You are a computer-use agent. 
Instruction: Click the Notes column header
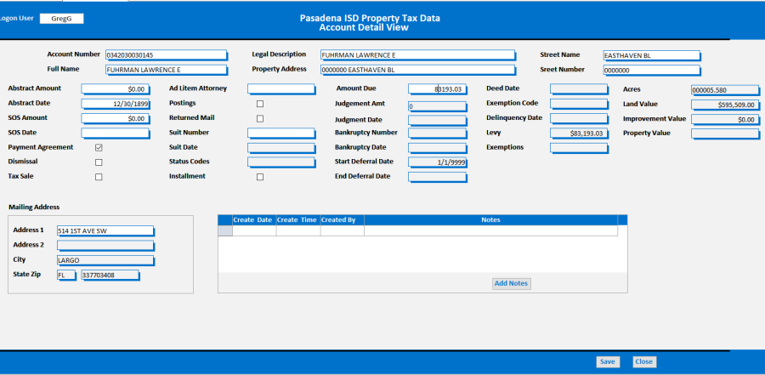(490, 220)
